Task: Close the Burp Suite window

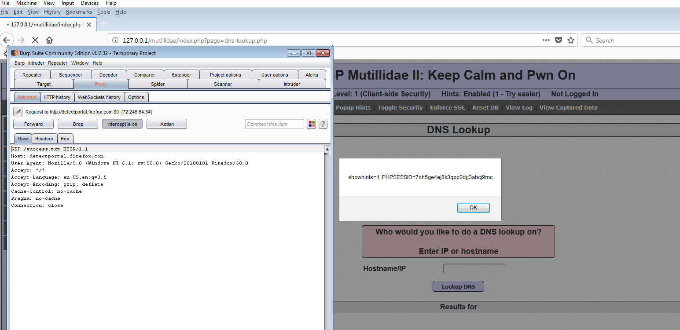Action: point(323,53)
